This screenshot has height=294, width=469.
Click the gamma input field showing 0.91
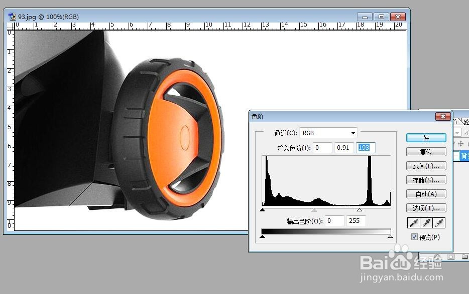click(x=344, y=147)
